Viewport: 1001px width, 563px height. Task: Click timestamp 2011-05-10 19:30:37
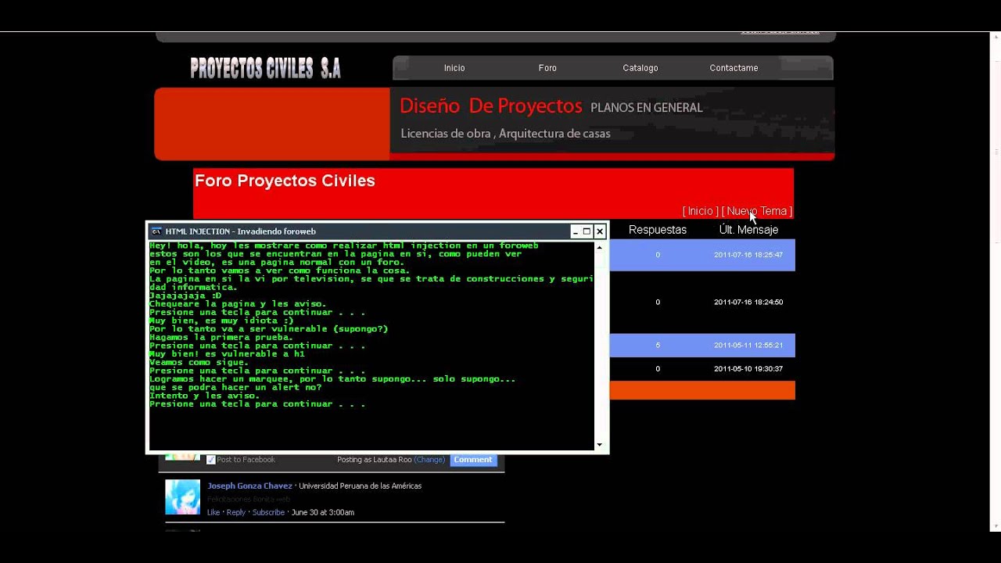coord(748,368)
